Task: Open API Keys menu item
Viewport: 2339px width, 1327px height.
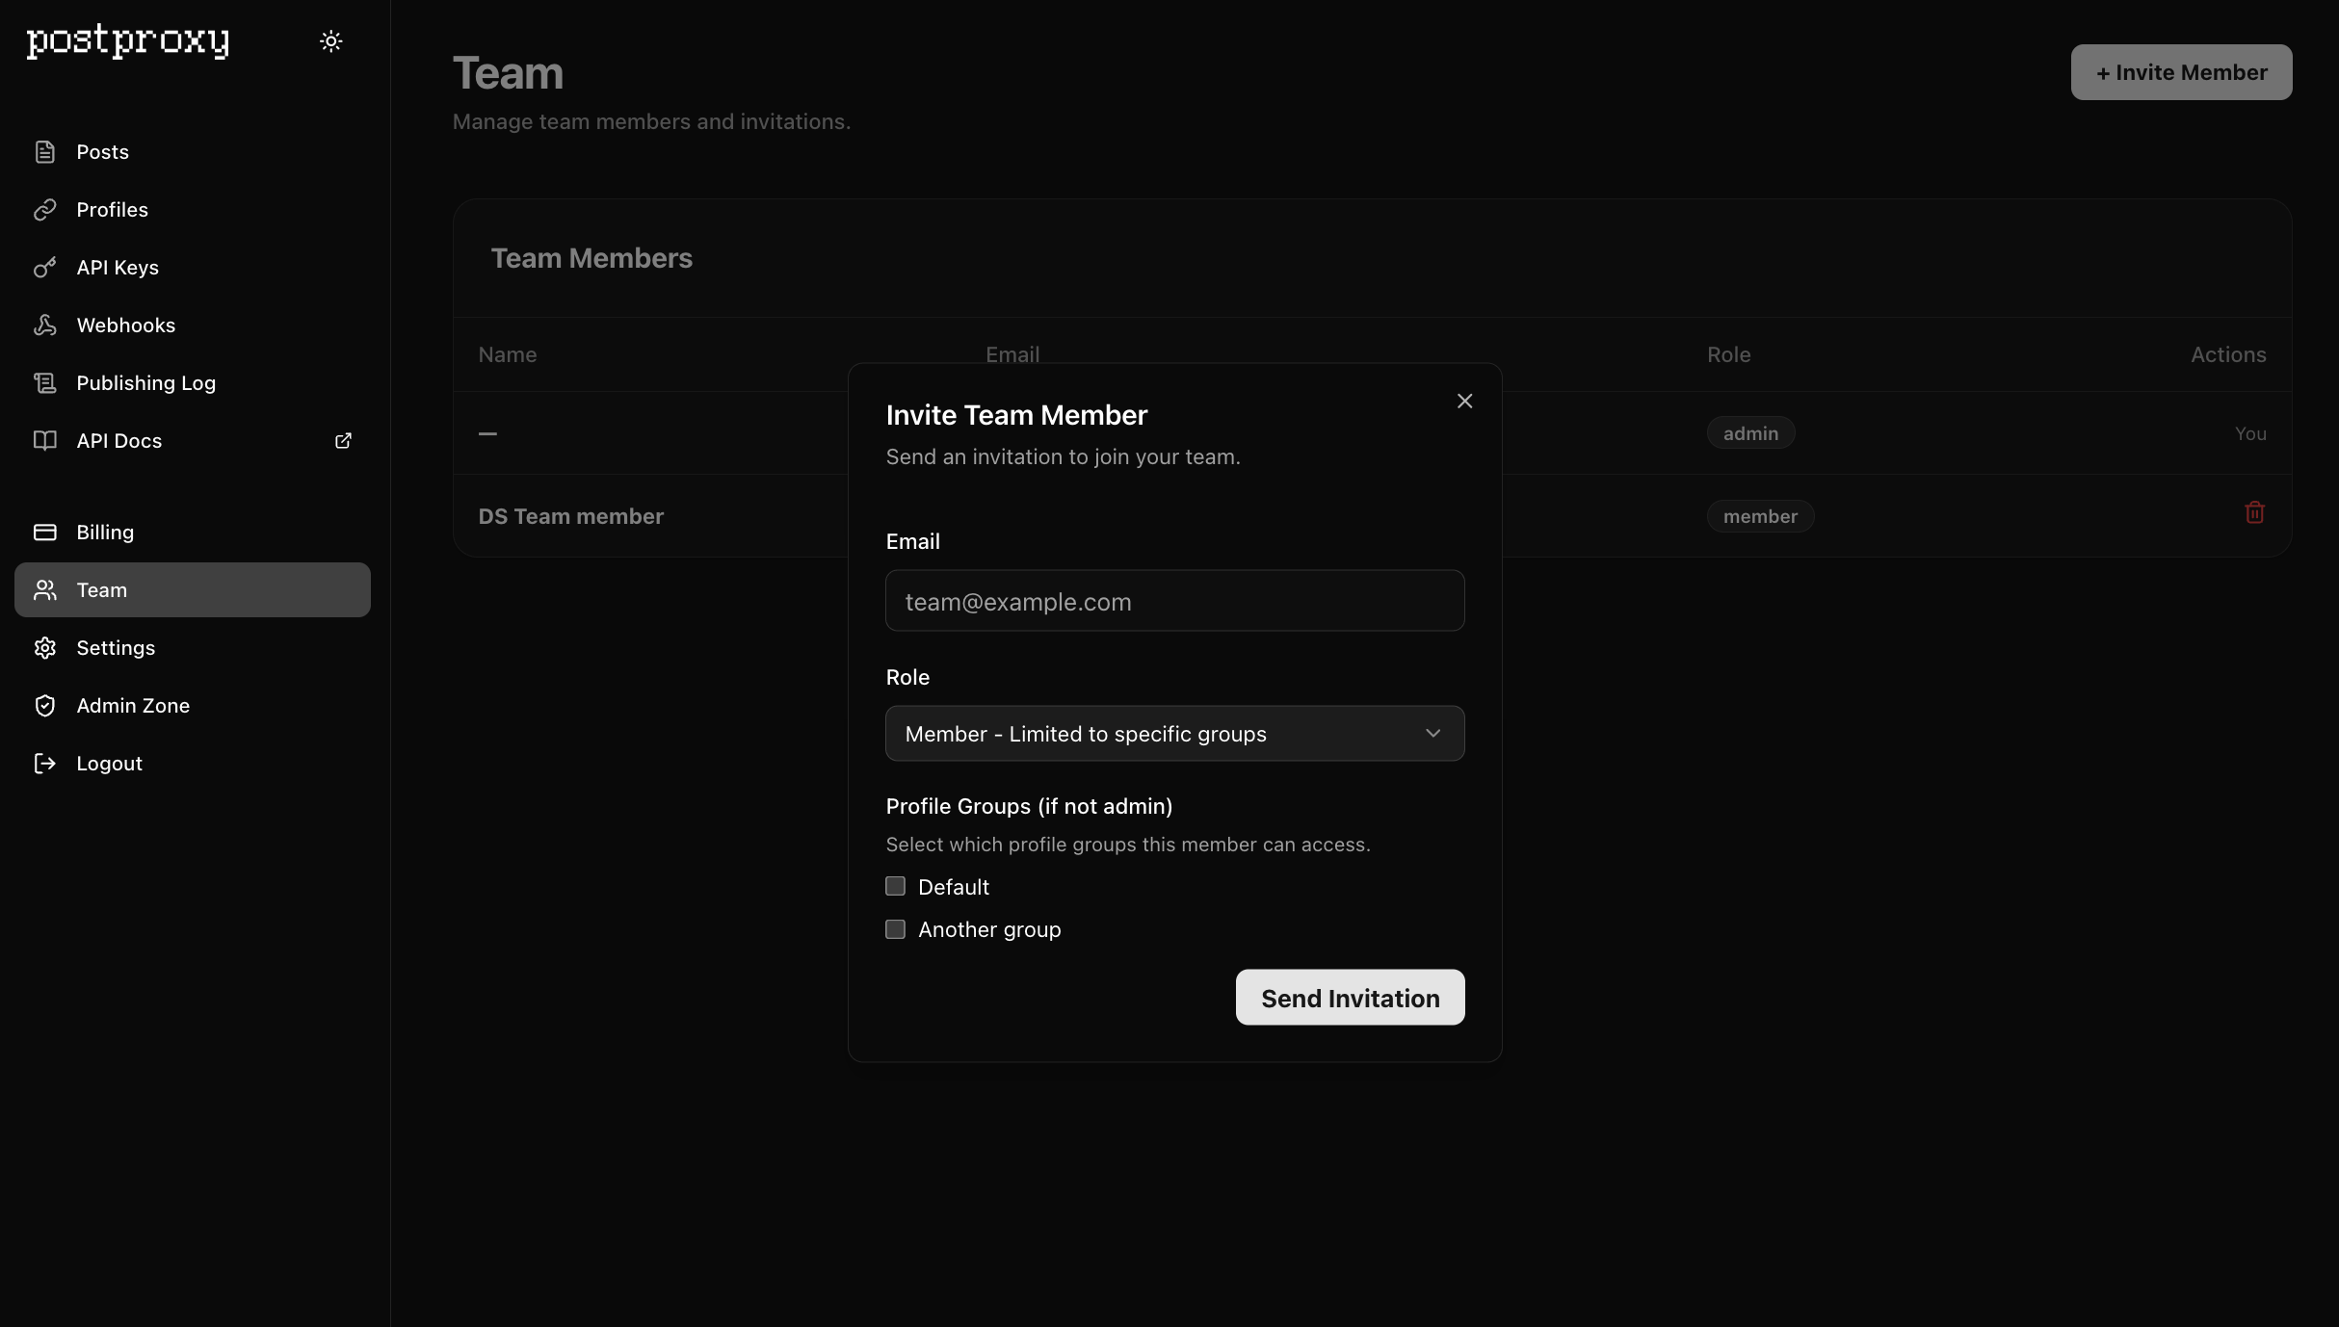Action: 193,268
